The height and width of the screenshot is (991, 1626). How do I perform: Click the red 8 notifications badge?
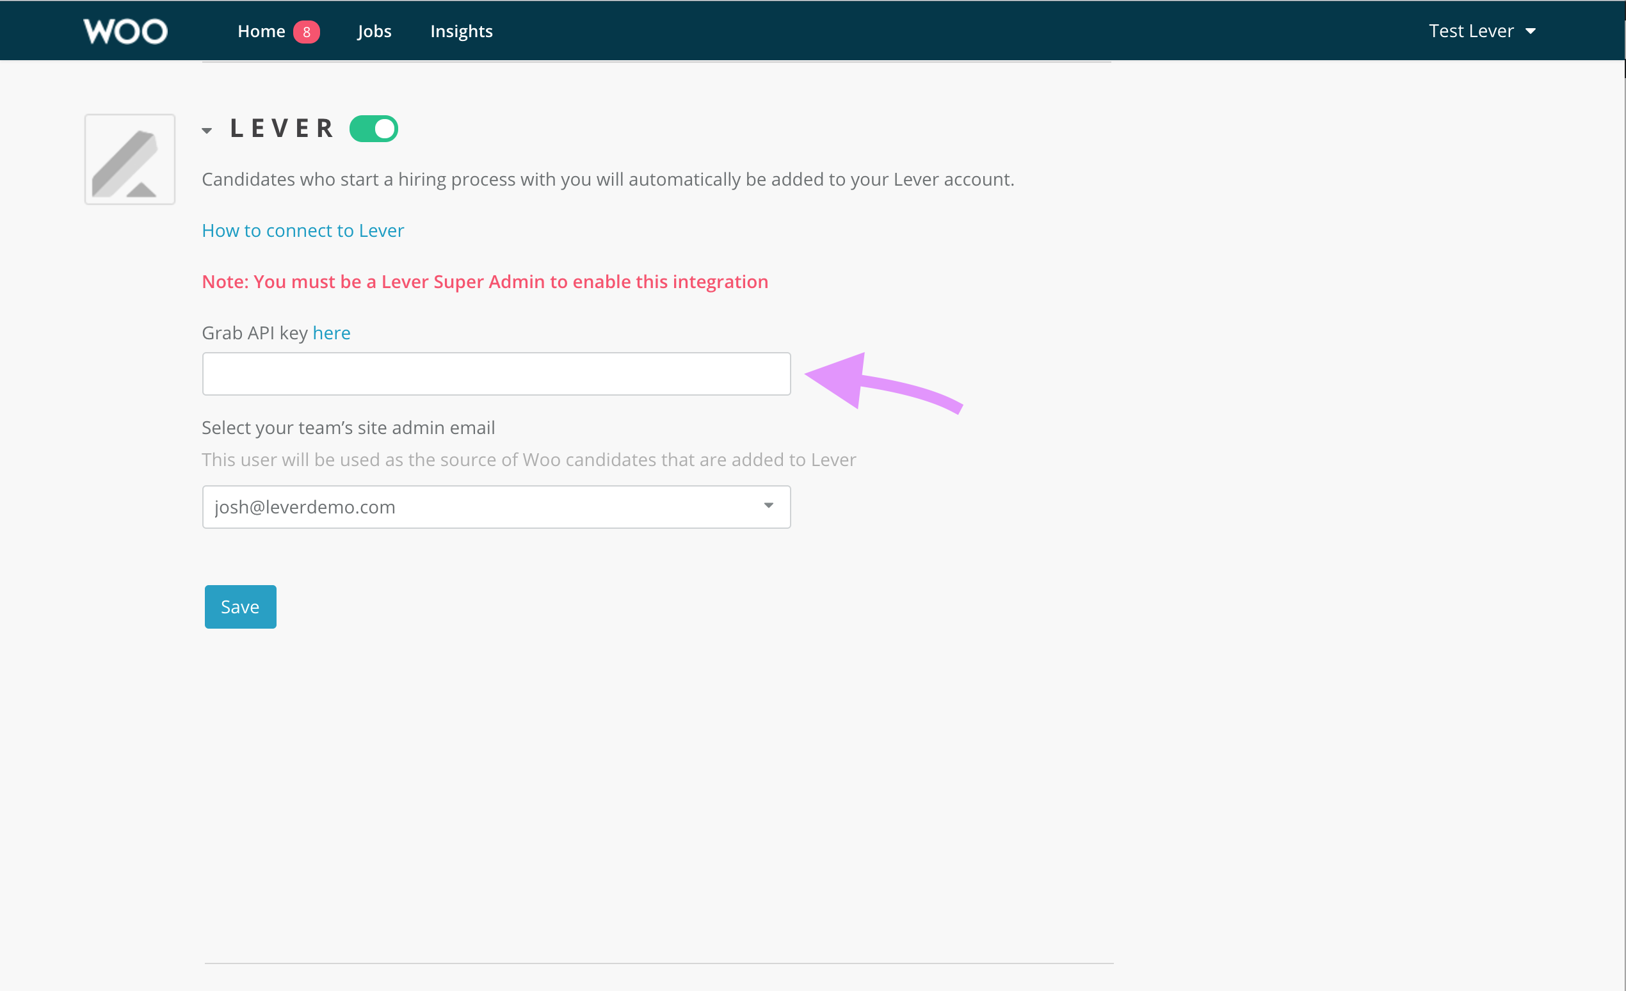(x=306, y=31)
